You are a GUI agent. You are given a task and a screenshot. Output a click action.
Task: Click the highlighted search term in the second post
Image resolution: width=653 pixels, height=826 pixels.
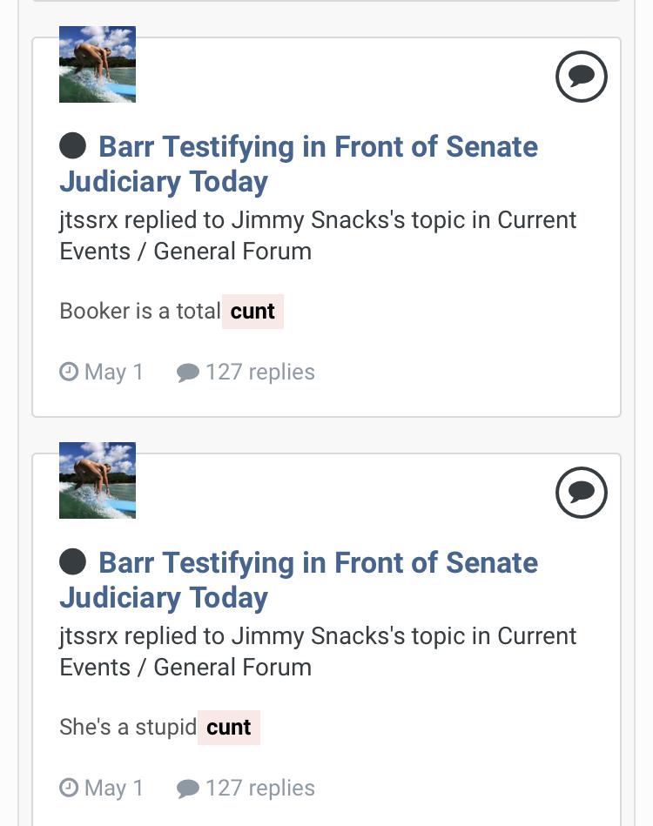coord(229,728)
